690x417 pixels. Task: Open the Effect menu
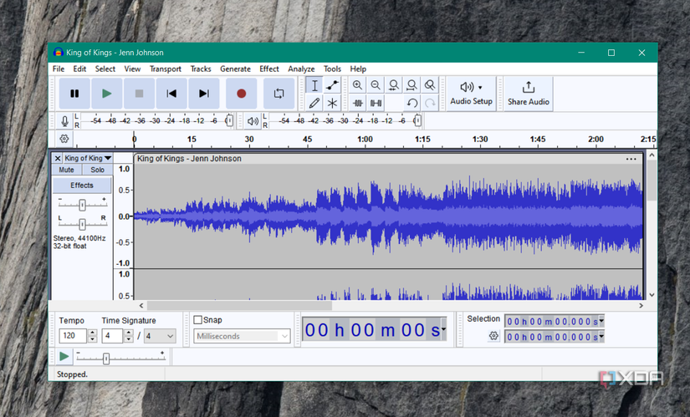(268, 69)
